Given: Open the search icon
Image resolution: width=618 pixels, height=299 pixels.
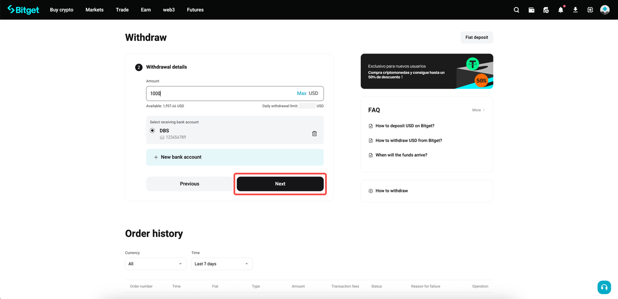Looking at the screenshot, I should pyautogui.click(x=516, y=10).
